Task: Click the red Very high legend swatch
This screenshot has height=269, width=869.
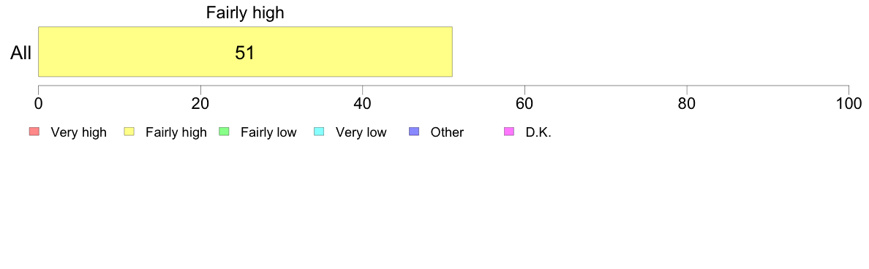Action: coord(34,132)
